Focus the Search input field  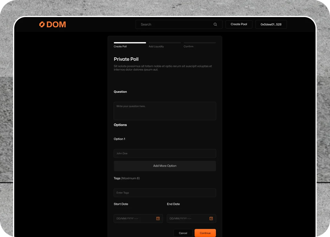(175, 24)
